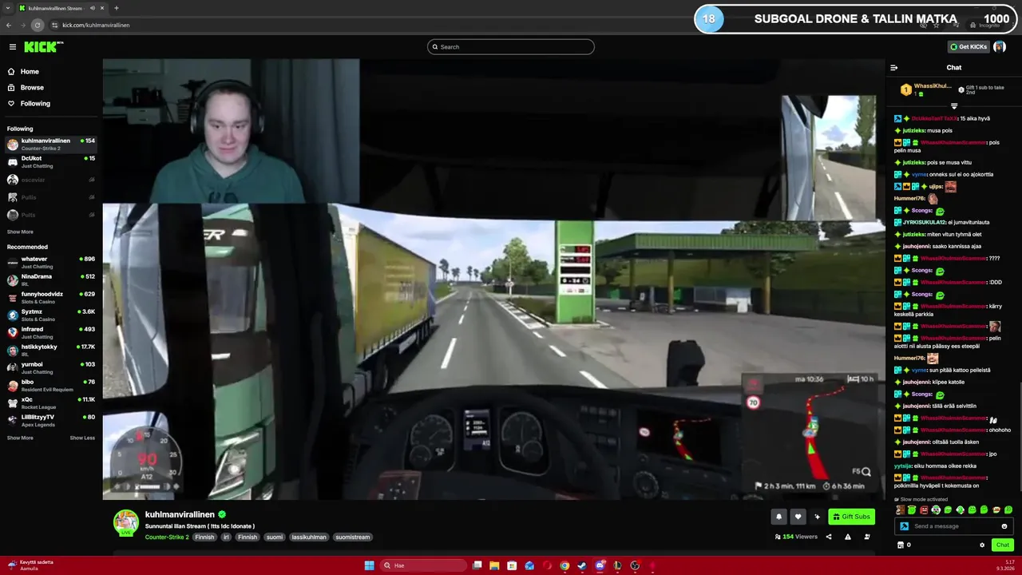Click the chat message input field
The height and width of the screenshot is (575, 1022).
[954, 526]
